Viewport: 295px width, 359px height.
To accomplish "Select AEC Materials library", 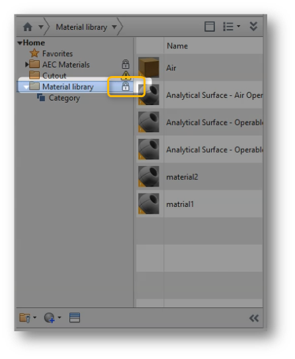I will [x=66, y=65].
